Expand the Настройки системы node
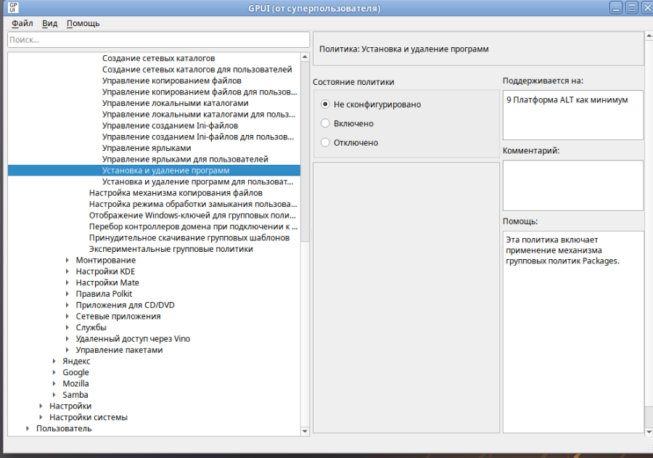This screenshot has height=458, width=653. click(41, 417)
